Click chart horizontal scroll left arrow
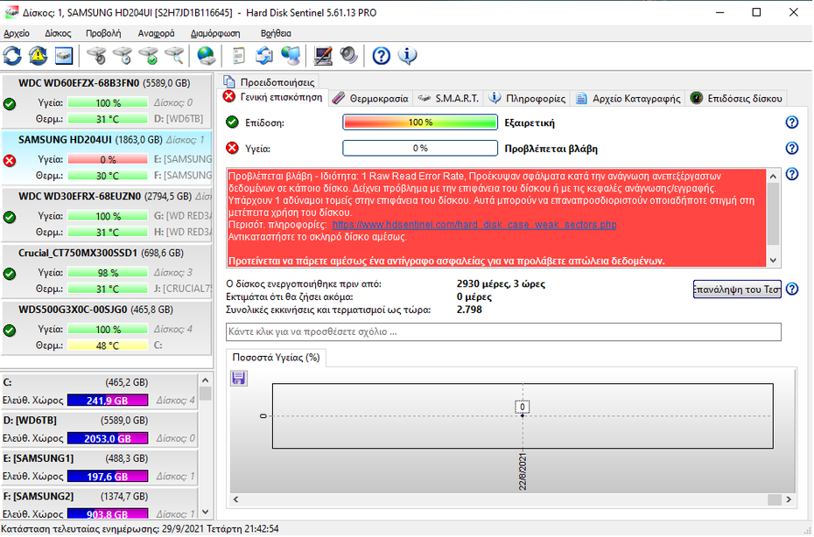This screenshot has height=537, width=814. pyautogui.click(x=236, y=499)
